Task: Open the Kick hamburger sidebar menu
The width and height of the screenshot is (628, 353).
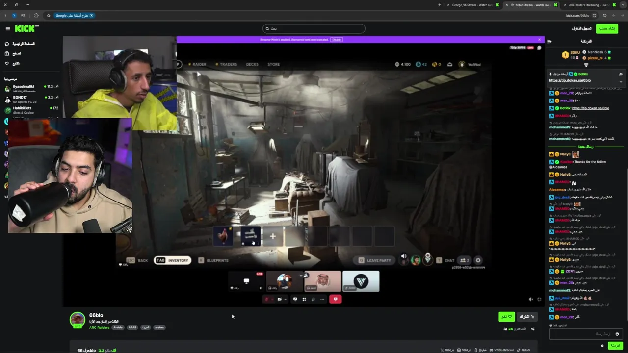Action: tap(7, 29)
